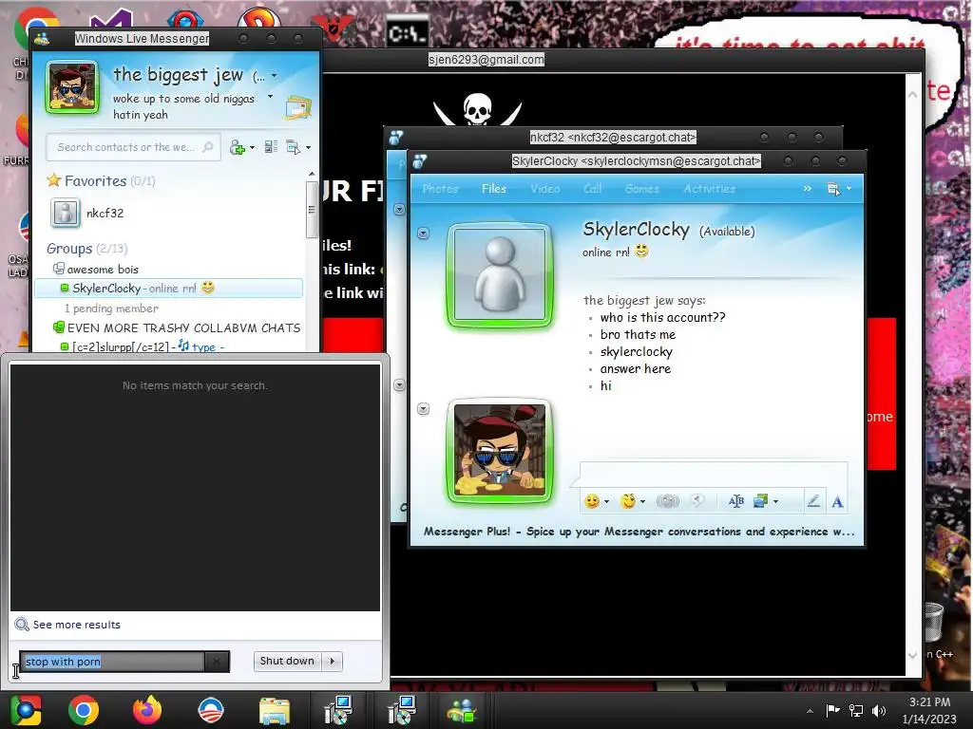Collapse the Favorites section
Image resolution: width=973 pixels, height=729 pixels.
101,181
